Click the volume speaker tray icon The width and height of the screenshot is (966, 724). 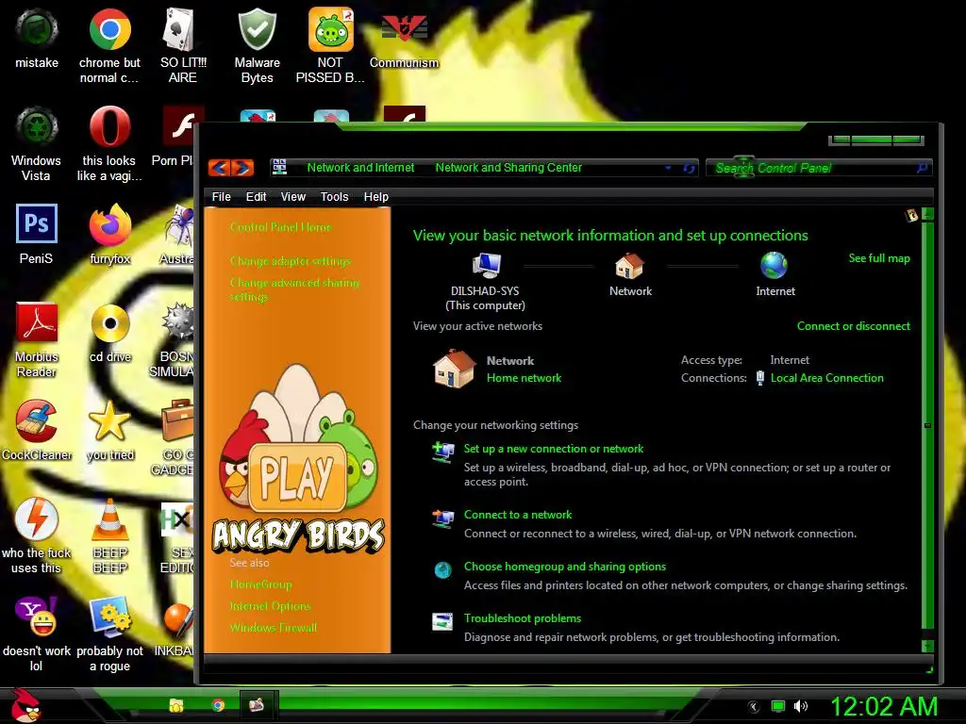point(800,706)
